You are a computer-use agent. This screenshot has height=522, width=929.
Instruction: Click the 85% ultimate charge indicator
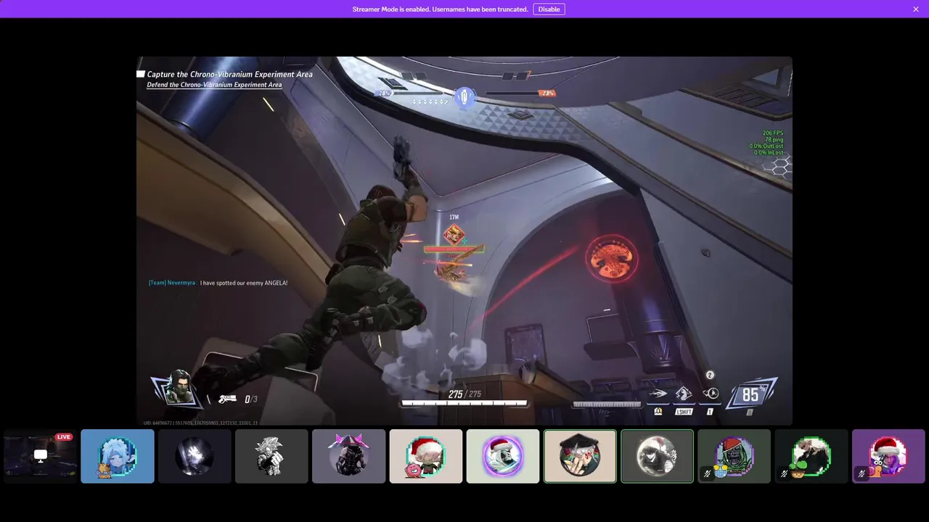click(751, 394)
